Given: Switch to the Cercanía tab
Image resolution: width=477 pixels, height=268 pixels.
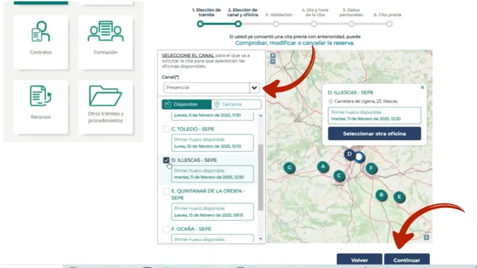Looking at the screenshot, I should coord(237,104).
